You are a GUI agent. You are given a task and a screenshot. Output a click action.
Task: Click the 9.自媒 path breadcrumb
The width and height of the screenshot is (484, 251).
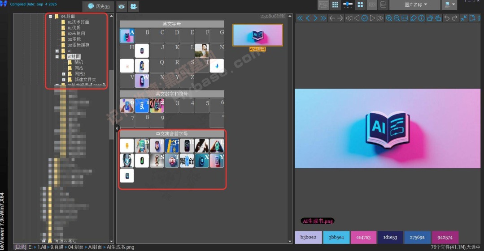57,247
